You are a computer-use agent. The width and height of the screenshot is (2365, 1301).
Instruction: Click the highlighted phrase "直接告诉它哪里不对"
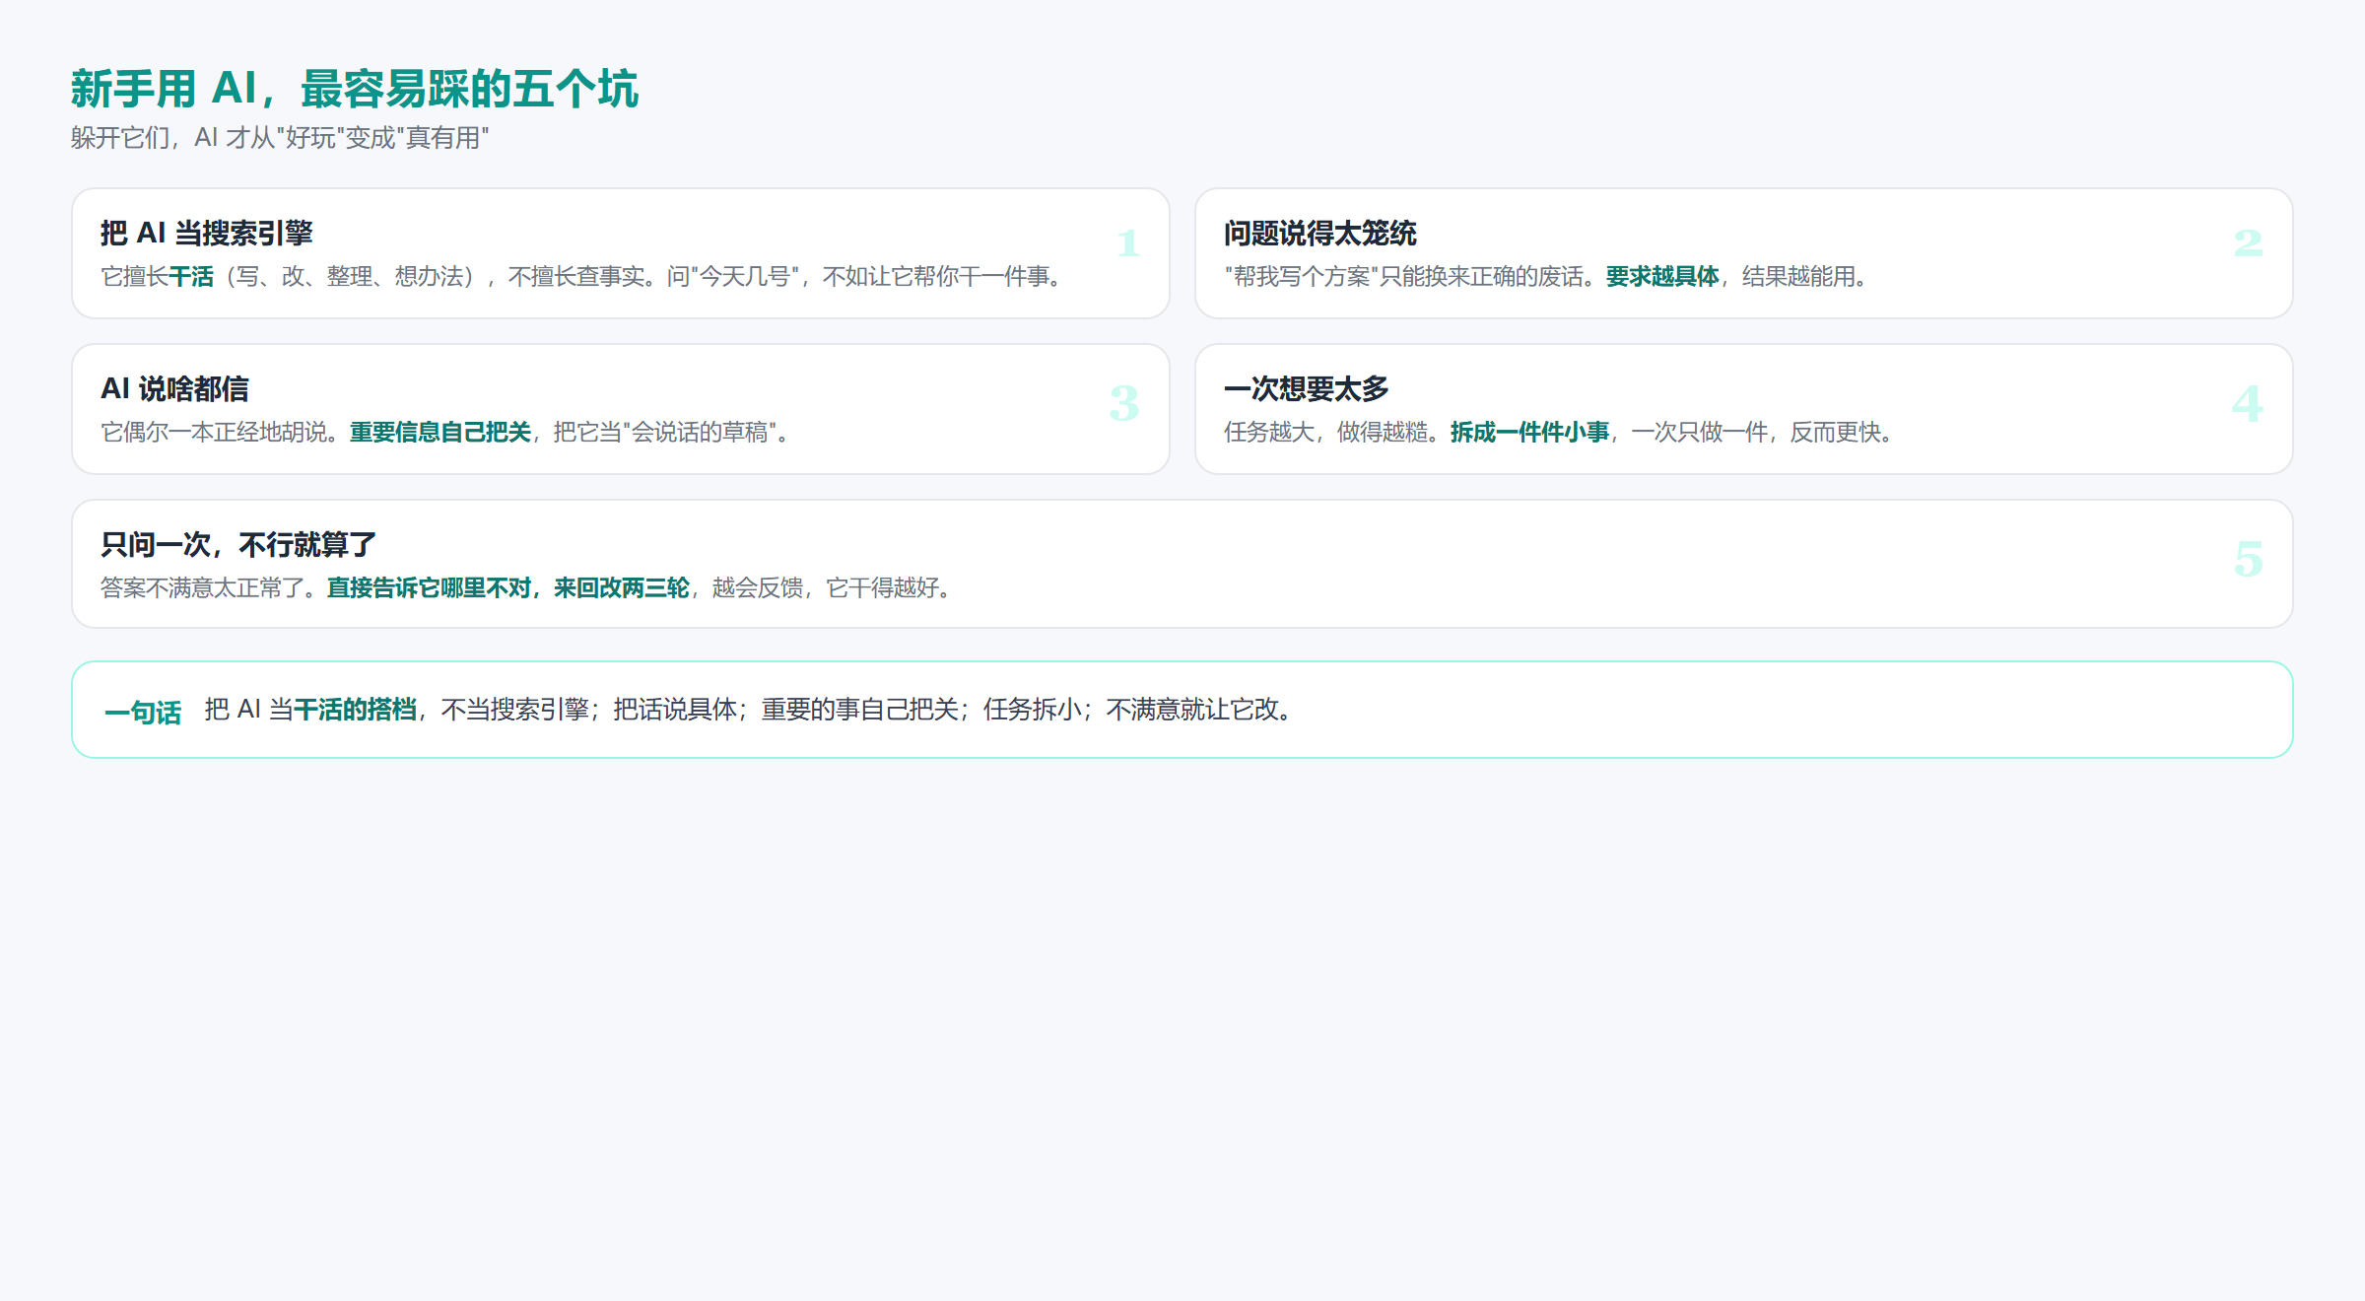pos(429,588)
